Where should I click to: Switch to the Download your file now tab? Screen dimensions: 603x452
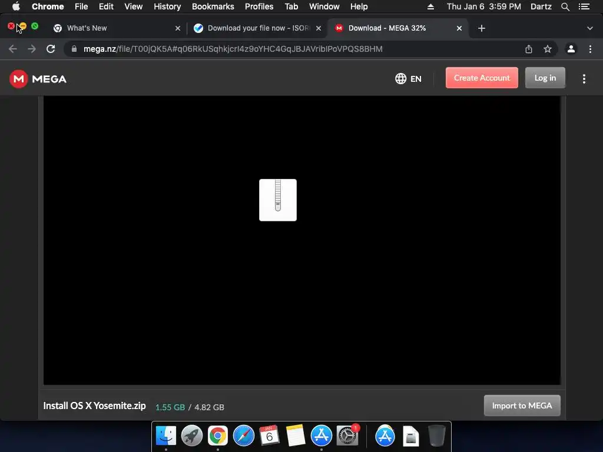click(257, 28)
